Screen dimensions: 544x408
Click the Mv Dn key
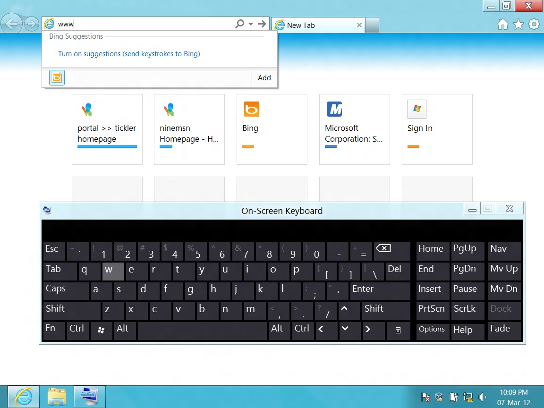[504, 291]
